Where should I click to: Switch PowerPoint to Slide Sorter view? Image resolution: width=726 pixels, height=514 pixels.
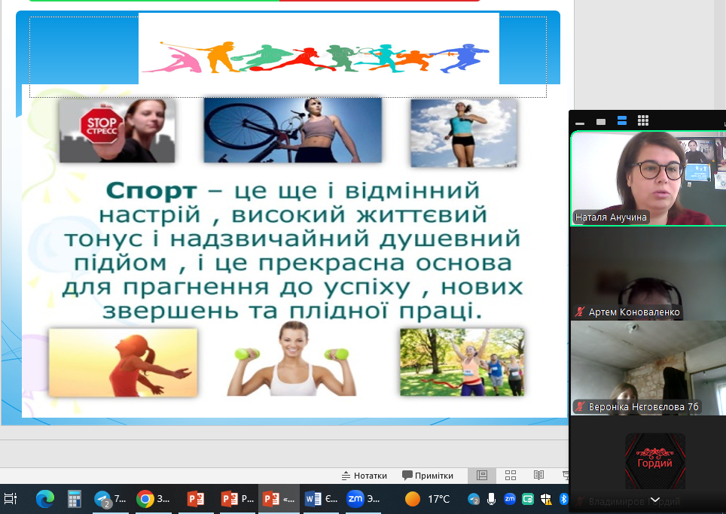point(511,476)
